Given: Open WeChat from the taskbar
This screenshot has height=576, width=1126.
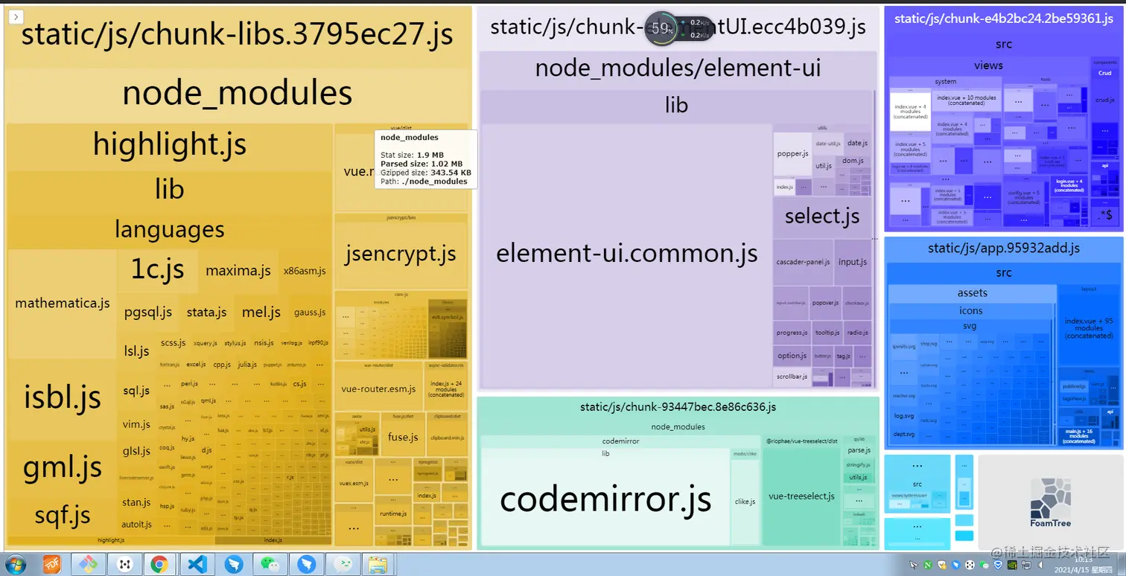Looking at the screenshot, I should point(270,565).
